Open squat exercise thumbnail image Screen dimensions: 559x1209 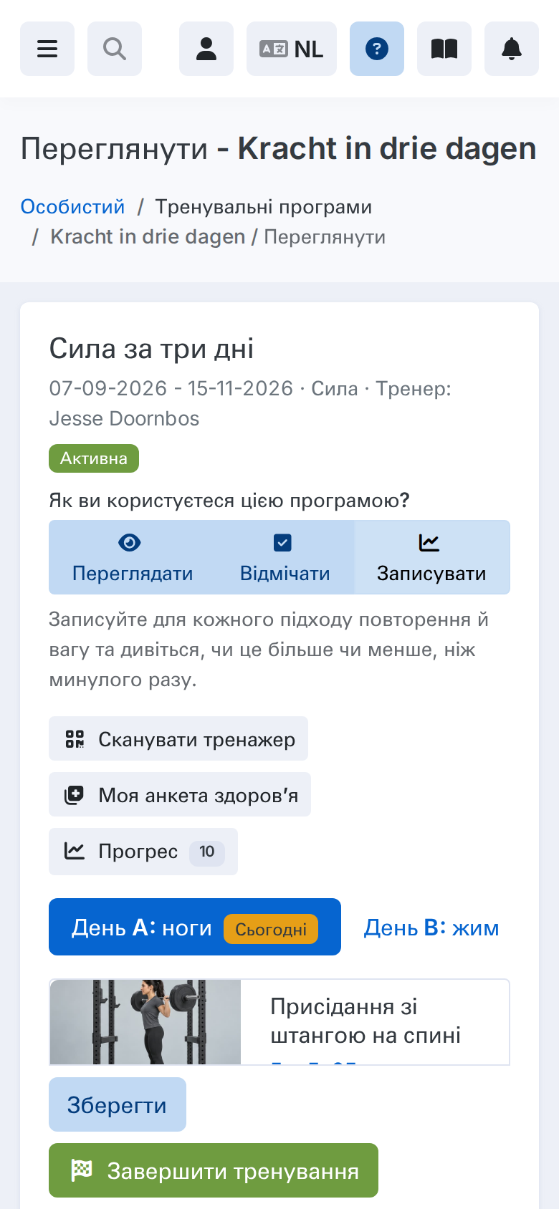(x=145, y=1022)
